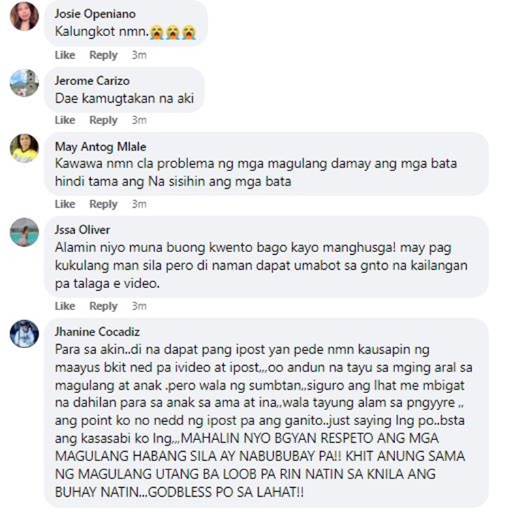Click the Josie Openiano name link
Image resolution: width=511 pixels, height=509 pixels.
[95, 14]
